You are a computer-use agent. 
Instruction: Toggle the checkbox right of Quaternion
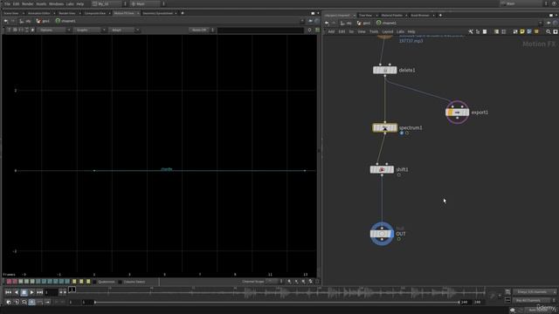pos(121,282)
